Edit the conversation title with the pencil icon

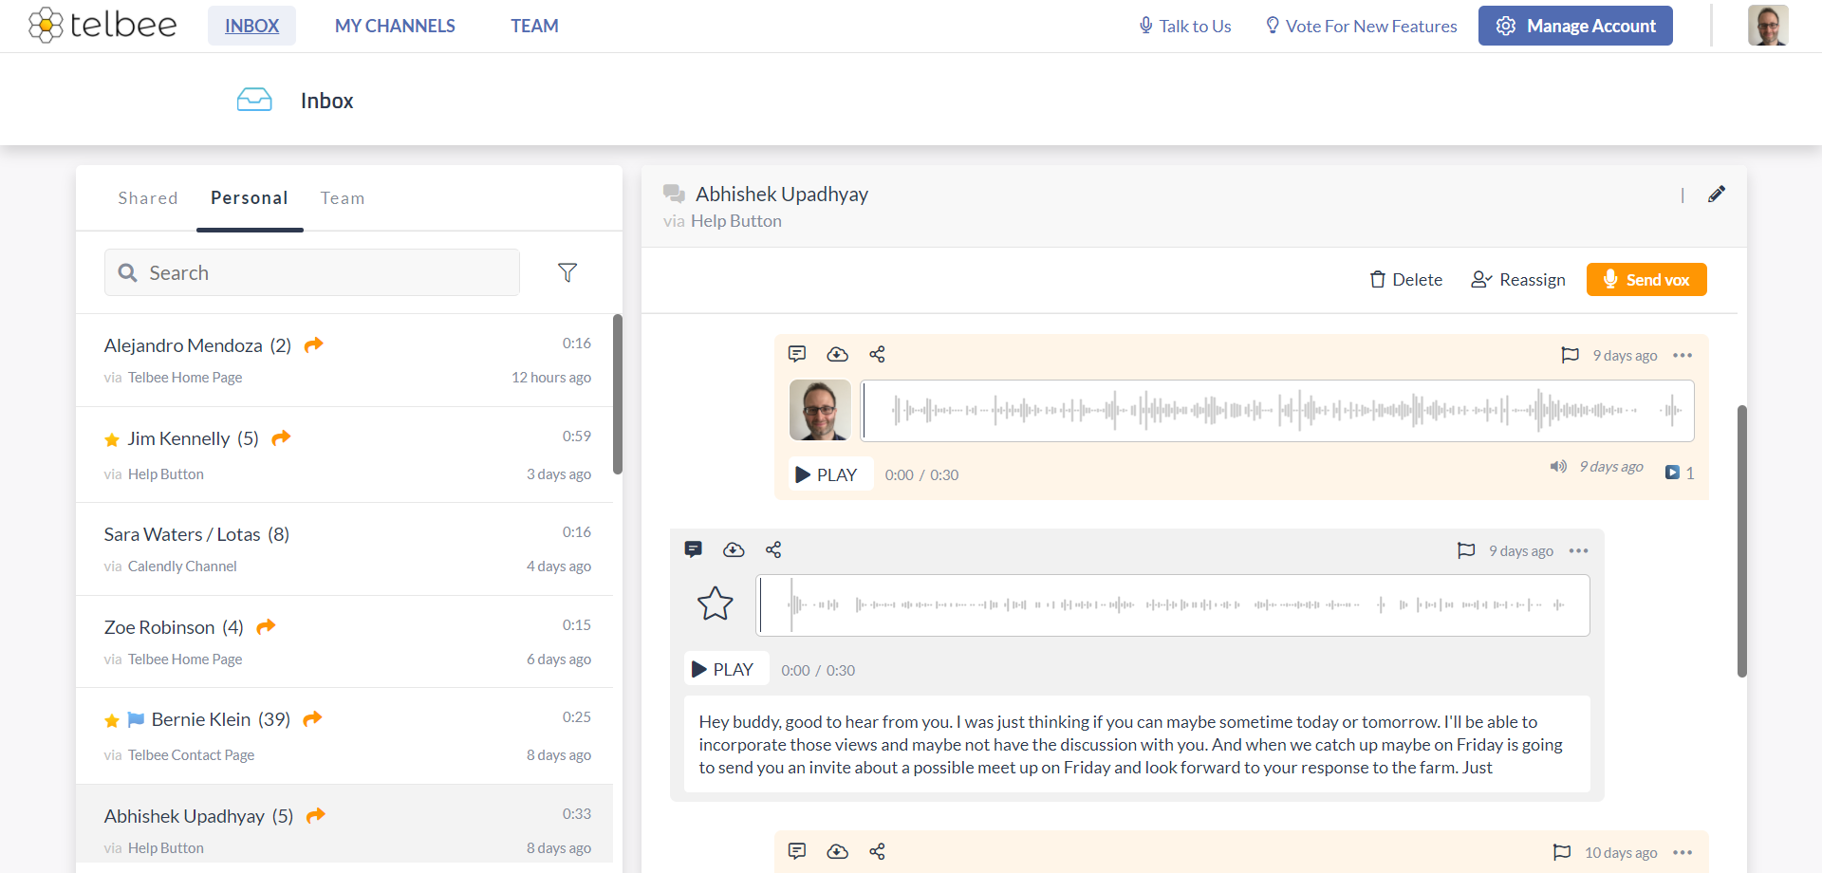[x=1717, y=194]
